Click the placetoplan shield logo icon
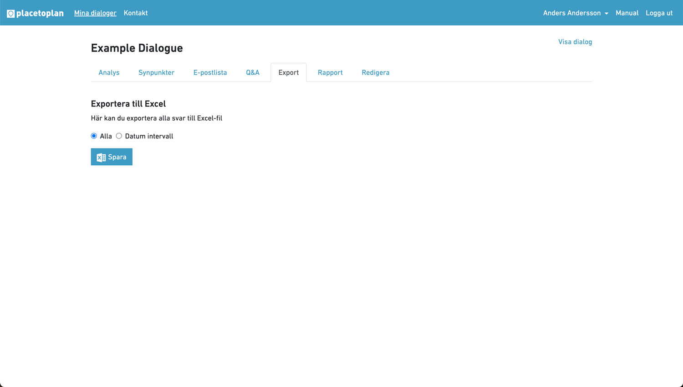 [x=11, y=14]
